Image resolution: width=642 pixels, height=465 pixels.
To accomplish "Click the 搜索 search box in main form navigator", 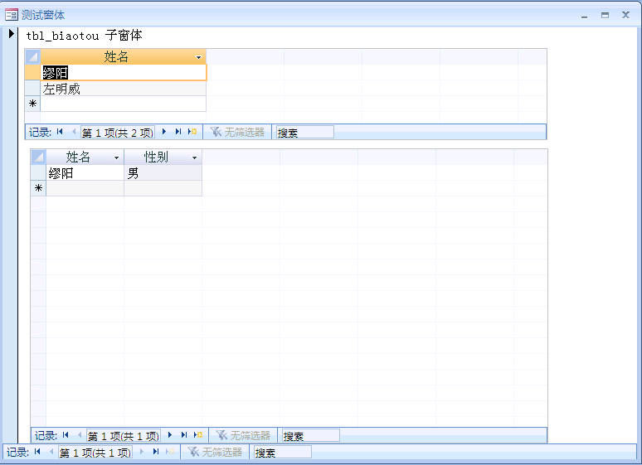I will point(282,453).
